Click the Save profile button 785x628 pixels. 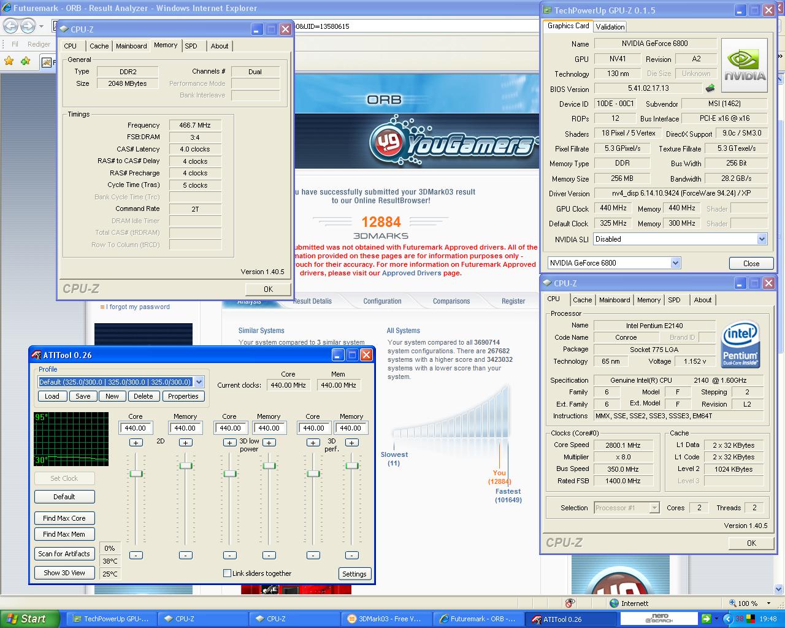click(x=83, y=396)
